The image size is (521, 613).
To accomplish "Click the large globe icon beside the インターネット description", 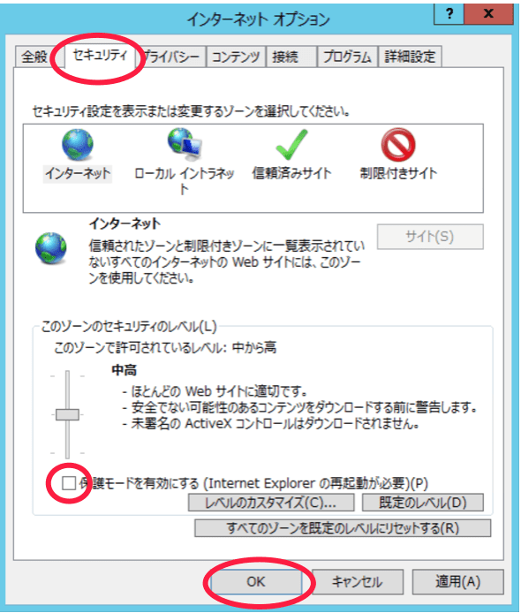I will pyautogui.click(x=51, y=248).
